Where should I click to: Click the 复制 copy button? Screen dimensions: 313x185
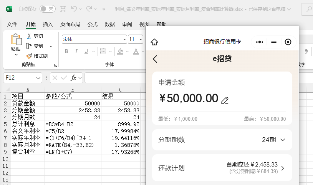coord(35,46)
